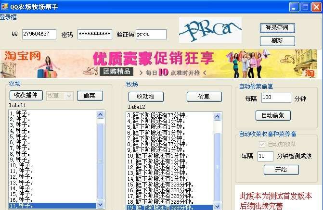Select farm row "2, 种子。"
This screenshot has width=323, height=210.
pyautogui.click(x=52, y=119)
